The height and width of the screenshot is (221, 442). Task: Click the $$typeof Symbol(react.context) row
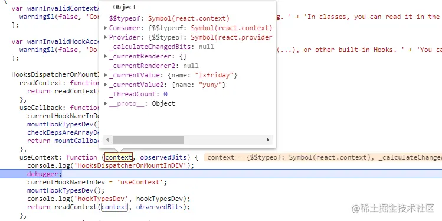[x=169, y=19]
